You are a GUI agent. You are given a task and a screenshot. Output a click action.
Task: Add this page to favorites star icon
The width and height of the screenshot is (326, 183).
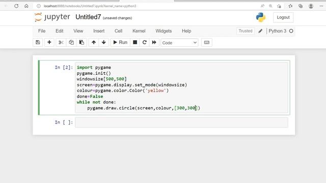[x=279, y=6]
